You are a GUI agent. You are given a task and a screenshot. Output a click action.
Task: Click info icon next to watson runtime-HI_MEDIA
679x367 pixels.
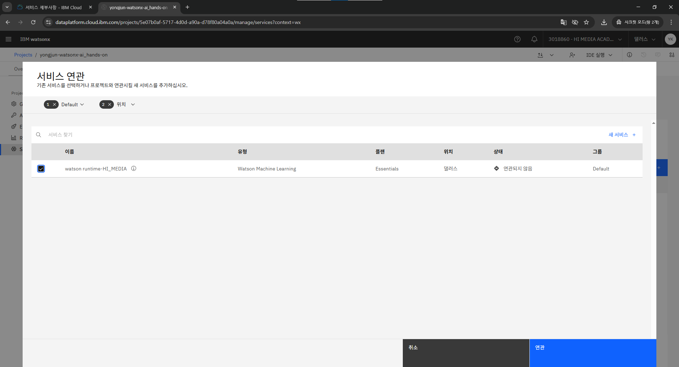(x=134, y=168)
